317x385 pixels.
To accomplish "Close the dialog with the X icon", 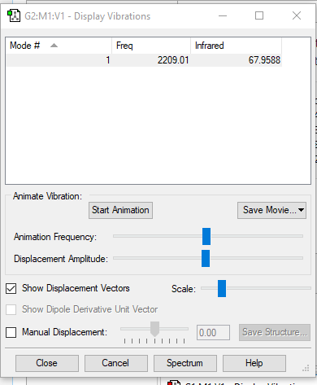I will click(x=297, y=15).
